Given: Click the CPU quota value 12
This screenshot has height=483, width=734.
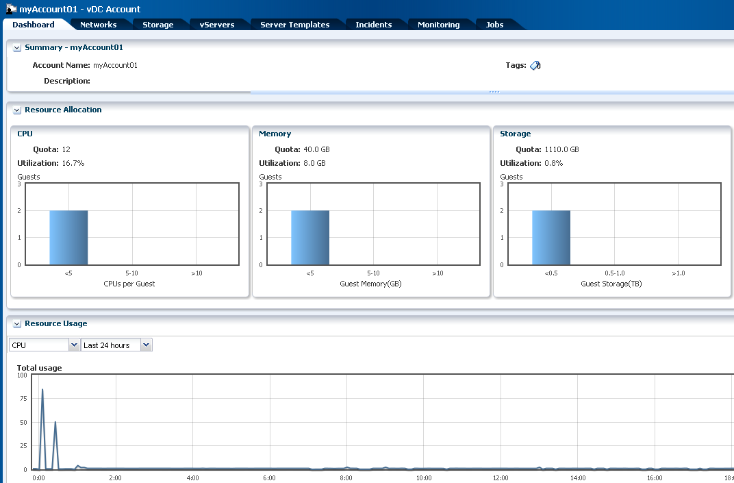Looking at the screenshot, I should tap(66, 149).
